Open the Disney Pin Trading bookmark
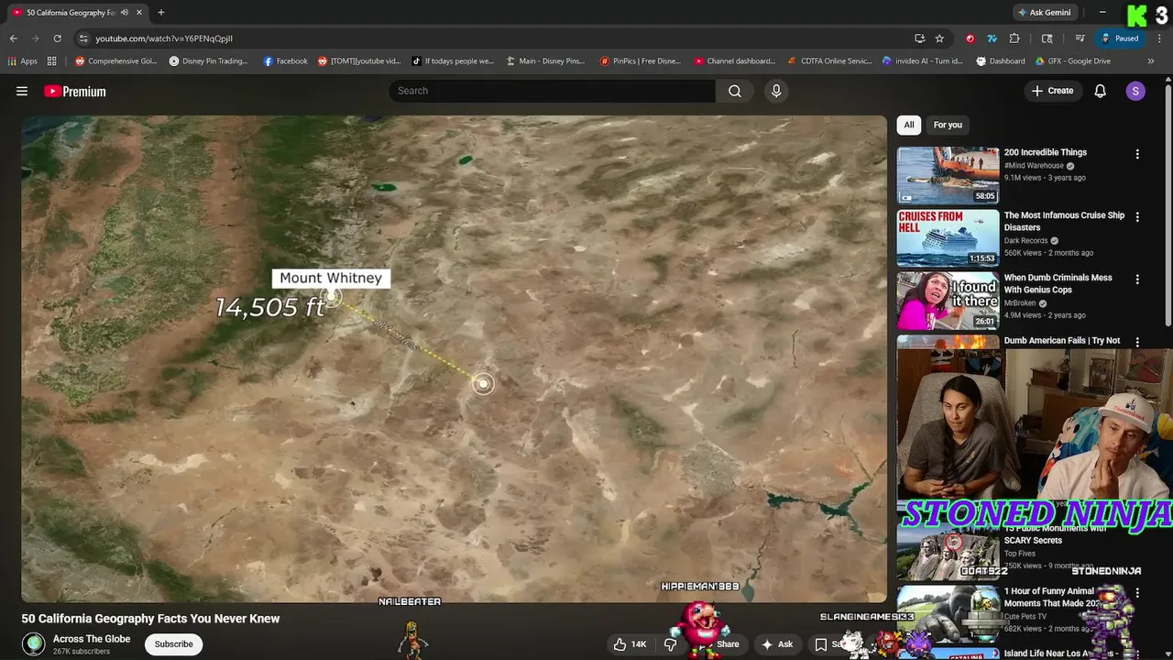The height and width of the screenshot is (660, 1173). click(209, 61)
